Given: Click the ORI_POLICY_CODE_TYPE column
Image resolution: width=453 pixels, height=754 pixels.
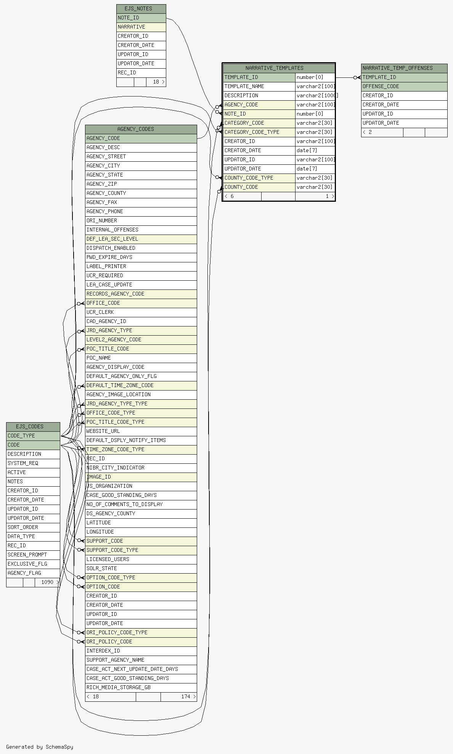Looking at the screenshot, I should [141, 633].
